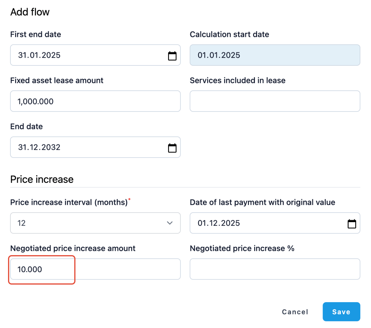Focus the Fixed asset lease amount input
The height and width of the screenshot is (328, 371).
pyautogui.click(x=95, y=101)
